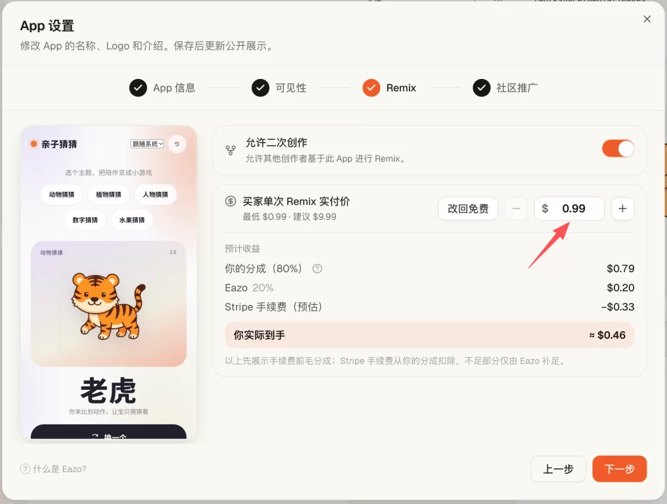Click the 老虎 word in preview
The width and height of the screenshot is (667, 504).
coord(109,390)
